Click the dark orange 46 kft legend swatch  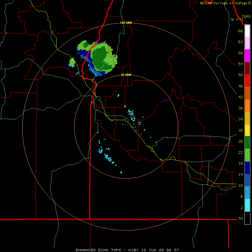tap(247, 93)
